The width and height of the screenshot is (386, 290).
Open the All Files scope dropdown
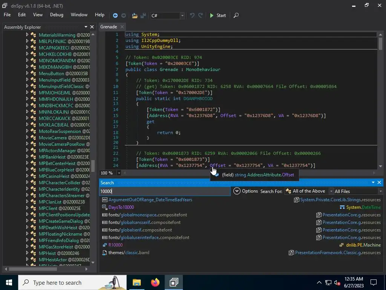click(358, 191)
